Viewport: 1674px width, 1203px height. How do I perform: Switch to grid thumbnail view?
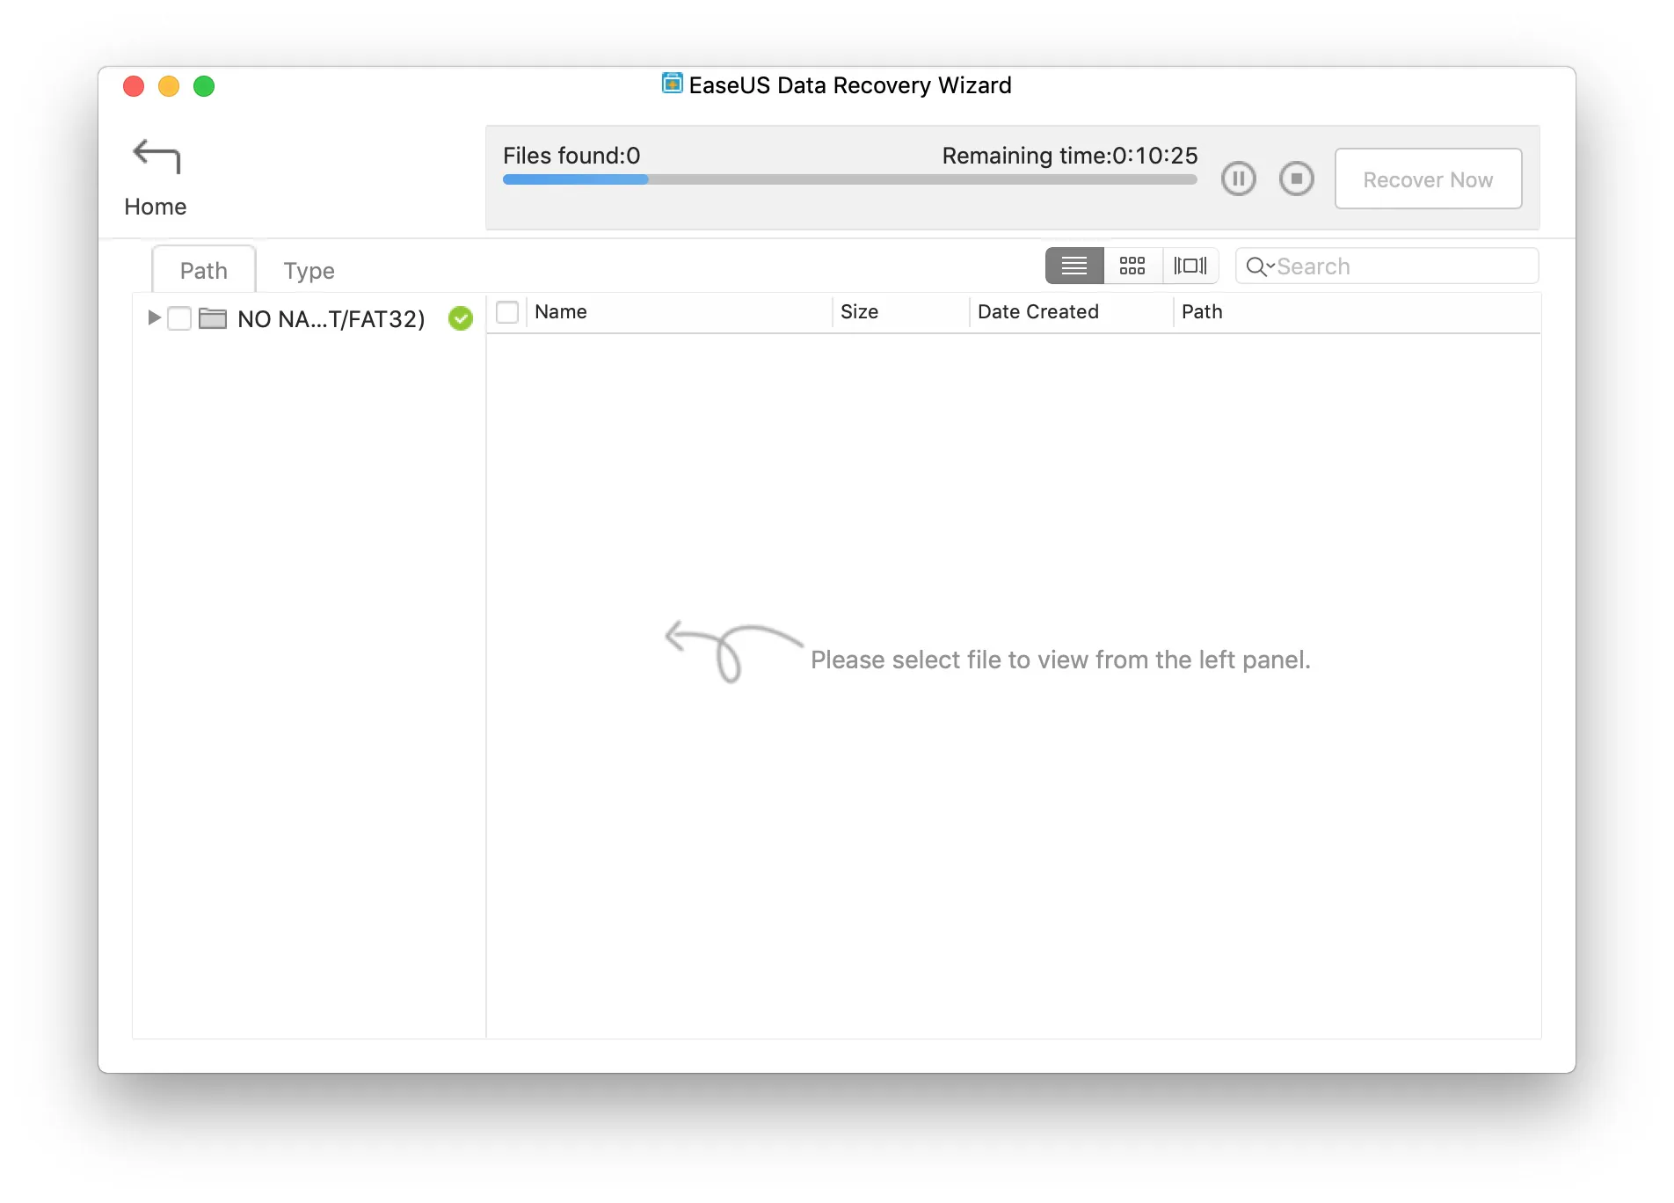(x=1132, y=266)
